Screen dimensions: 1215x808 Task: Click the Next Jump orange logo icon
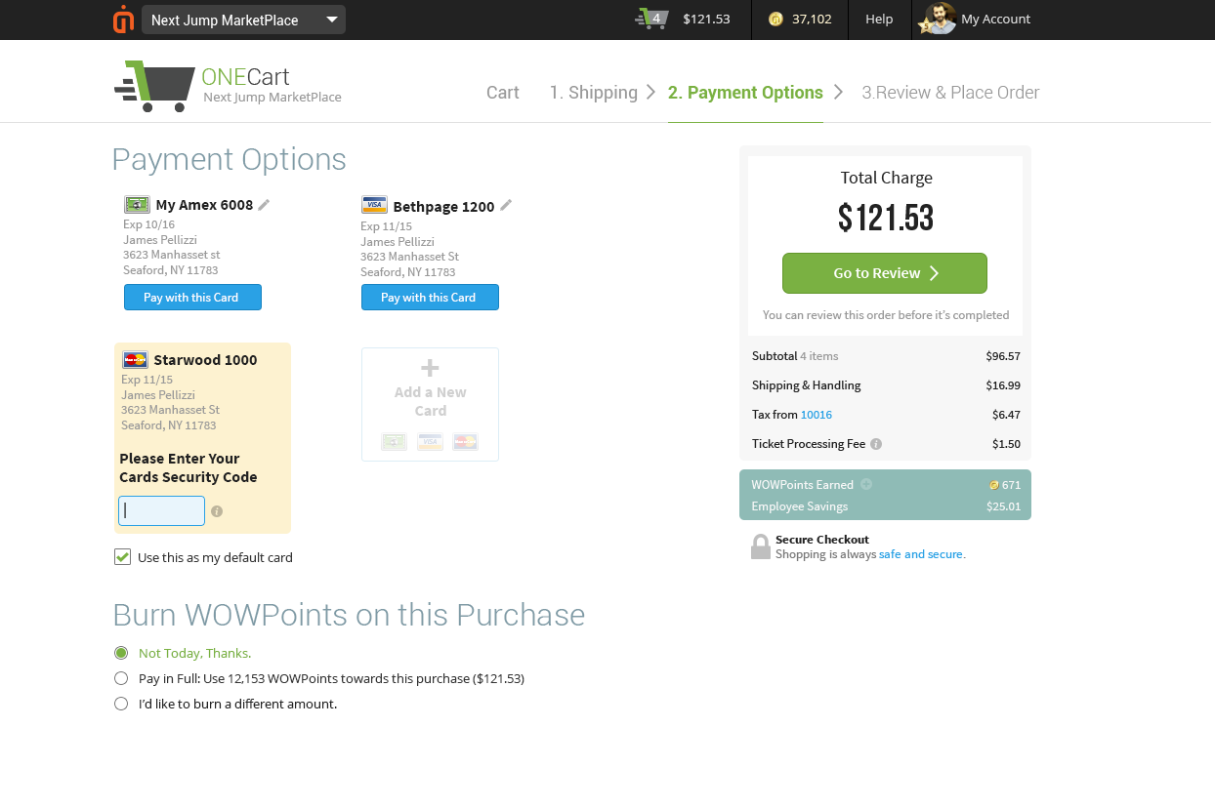pos(123,20)
